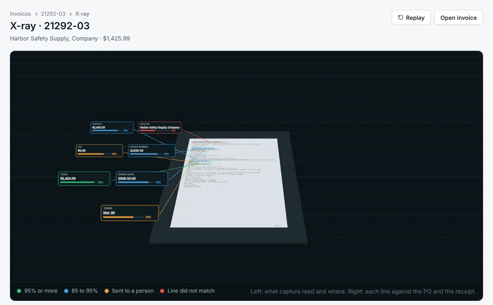This screenshot has height=305, width=493.
Task: Click the Invoice Number card confidence bar
Action: point(146,154)
